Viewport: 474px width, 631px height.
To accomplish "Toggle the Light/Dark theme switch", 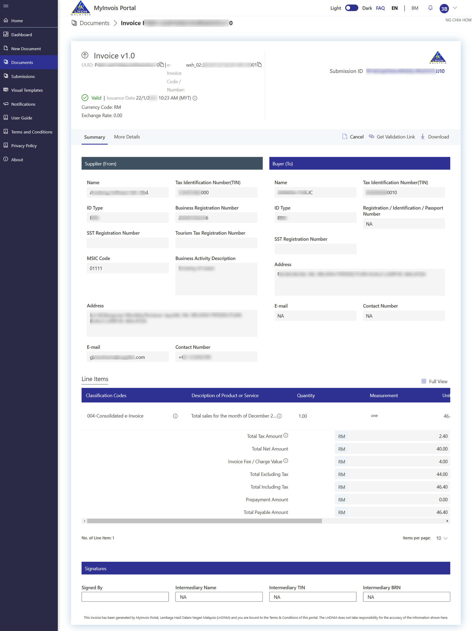I will click(352, 8).
